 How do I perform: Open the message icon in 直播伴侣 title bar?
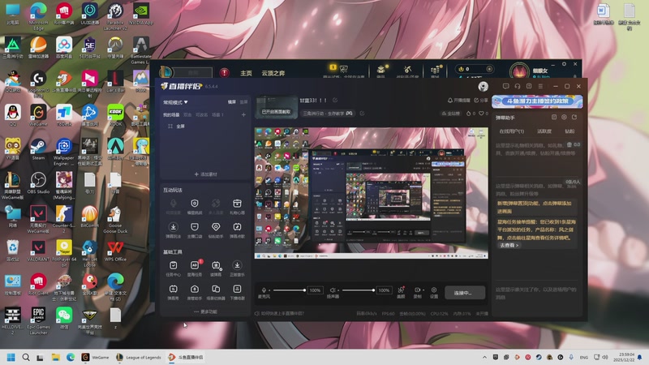[505, 86]
